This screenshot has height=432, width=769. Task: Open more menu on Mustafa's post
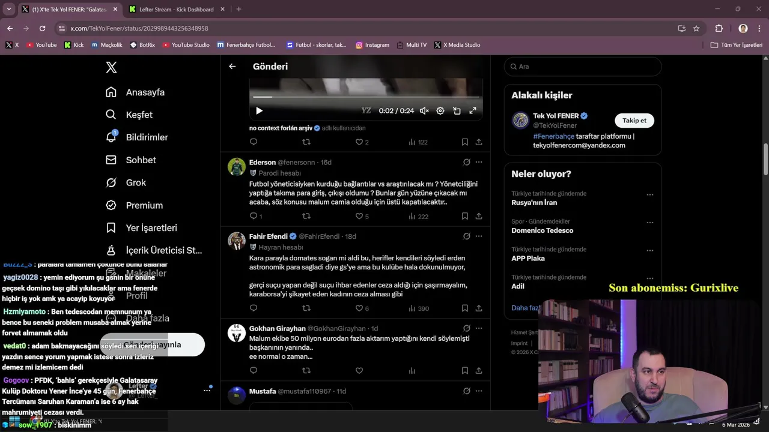coord(479,391)
